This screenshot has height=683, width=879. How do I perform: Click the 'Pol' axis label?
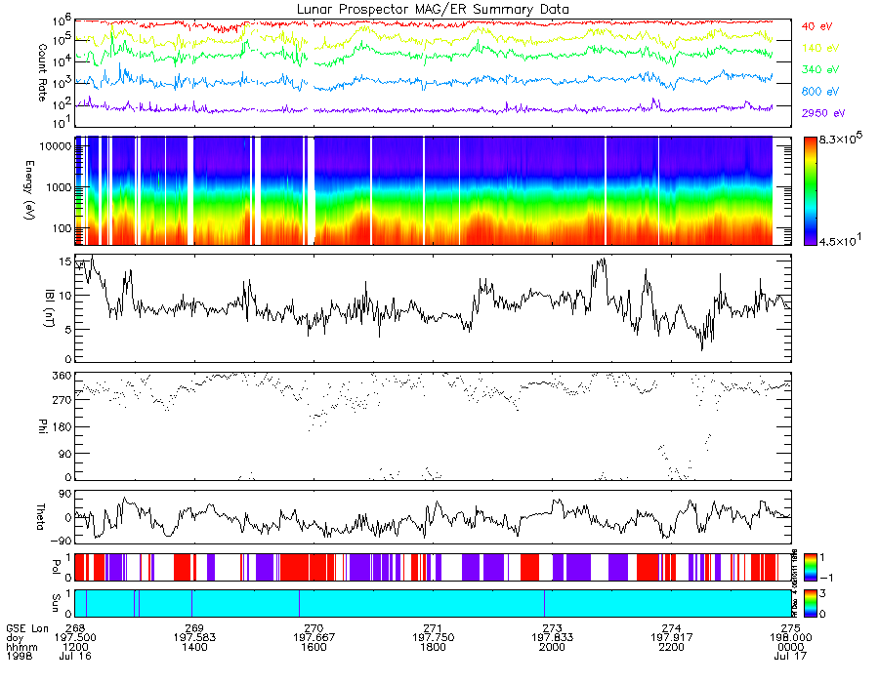(x=56, y=567)
